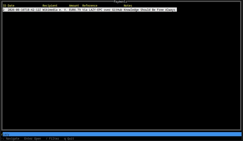Image resolution: width=243 pixels, height=141 pixels.
Task: Click note Knowledge Should Be Free Always
Action: point(149,10)
